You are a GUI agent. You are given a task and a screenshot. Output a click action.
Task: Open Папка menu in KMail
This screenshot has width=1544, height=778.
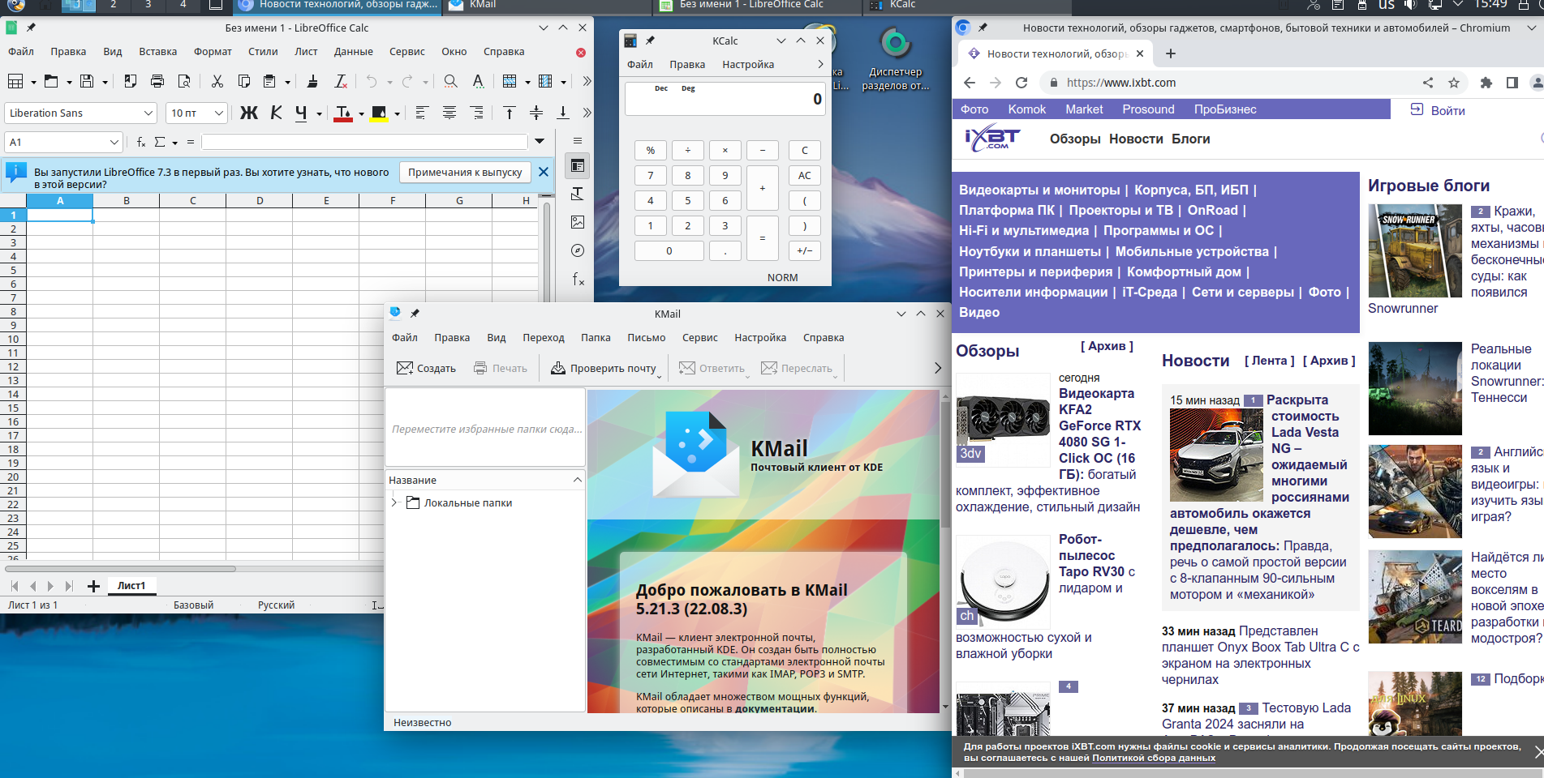point(596,338)
